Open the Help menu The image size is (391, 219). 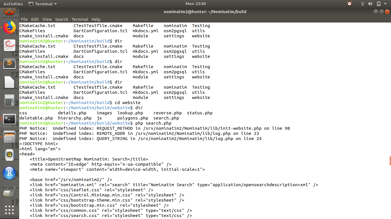tap(96, 19)
